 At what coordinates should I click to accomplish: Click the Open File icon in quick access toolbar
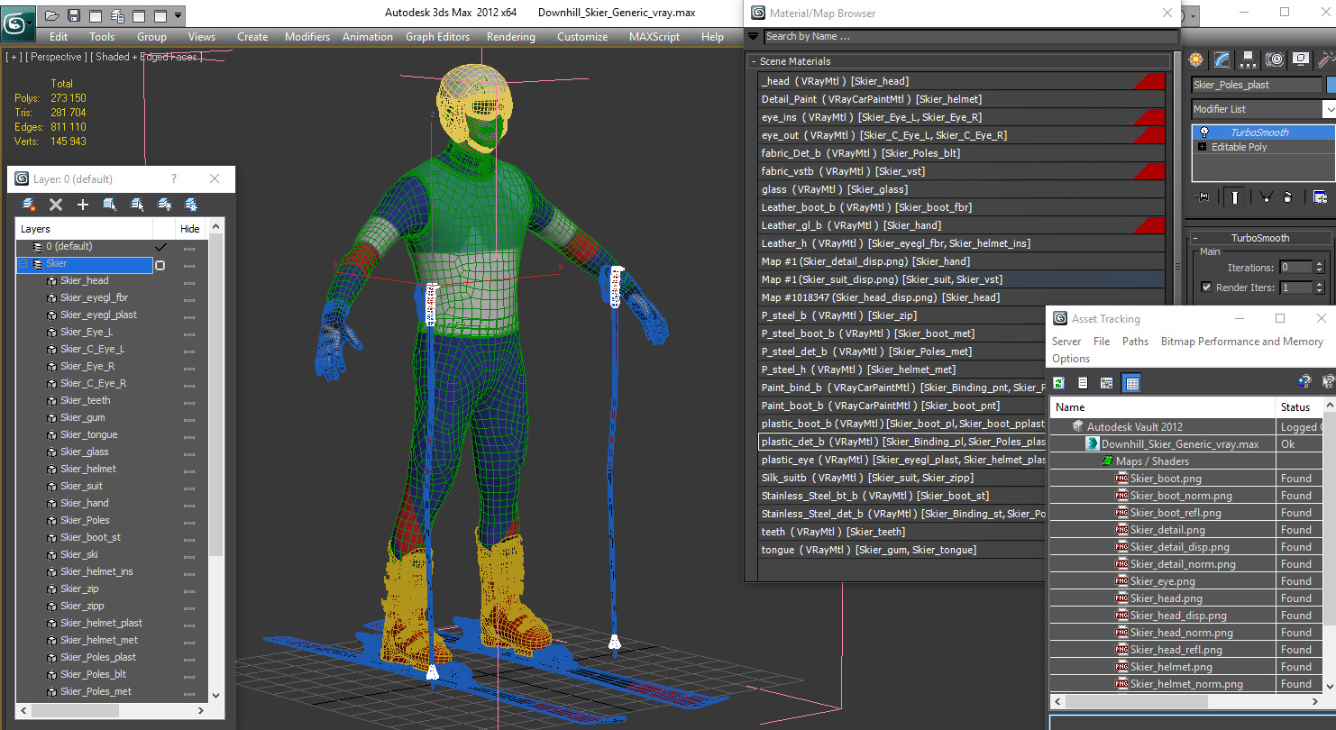pos(51,15)
